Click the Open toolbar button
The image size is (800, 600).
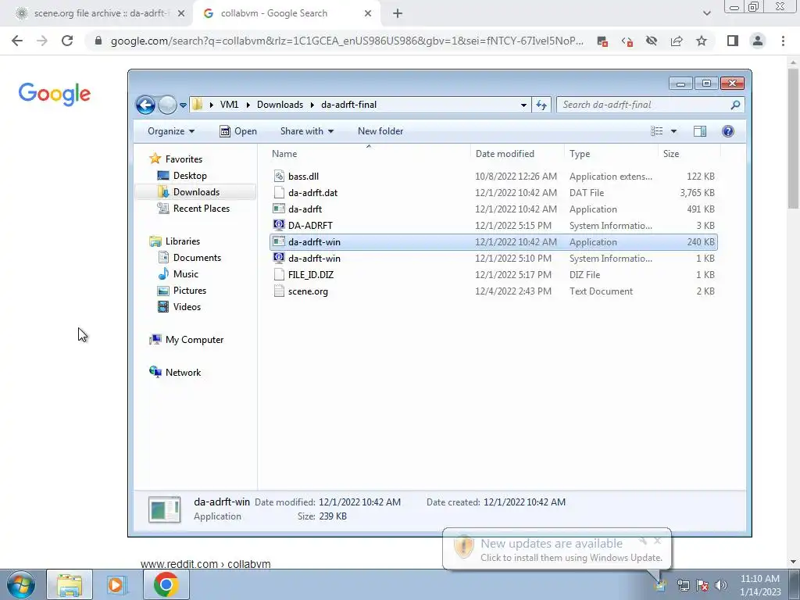238,131
